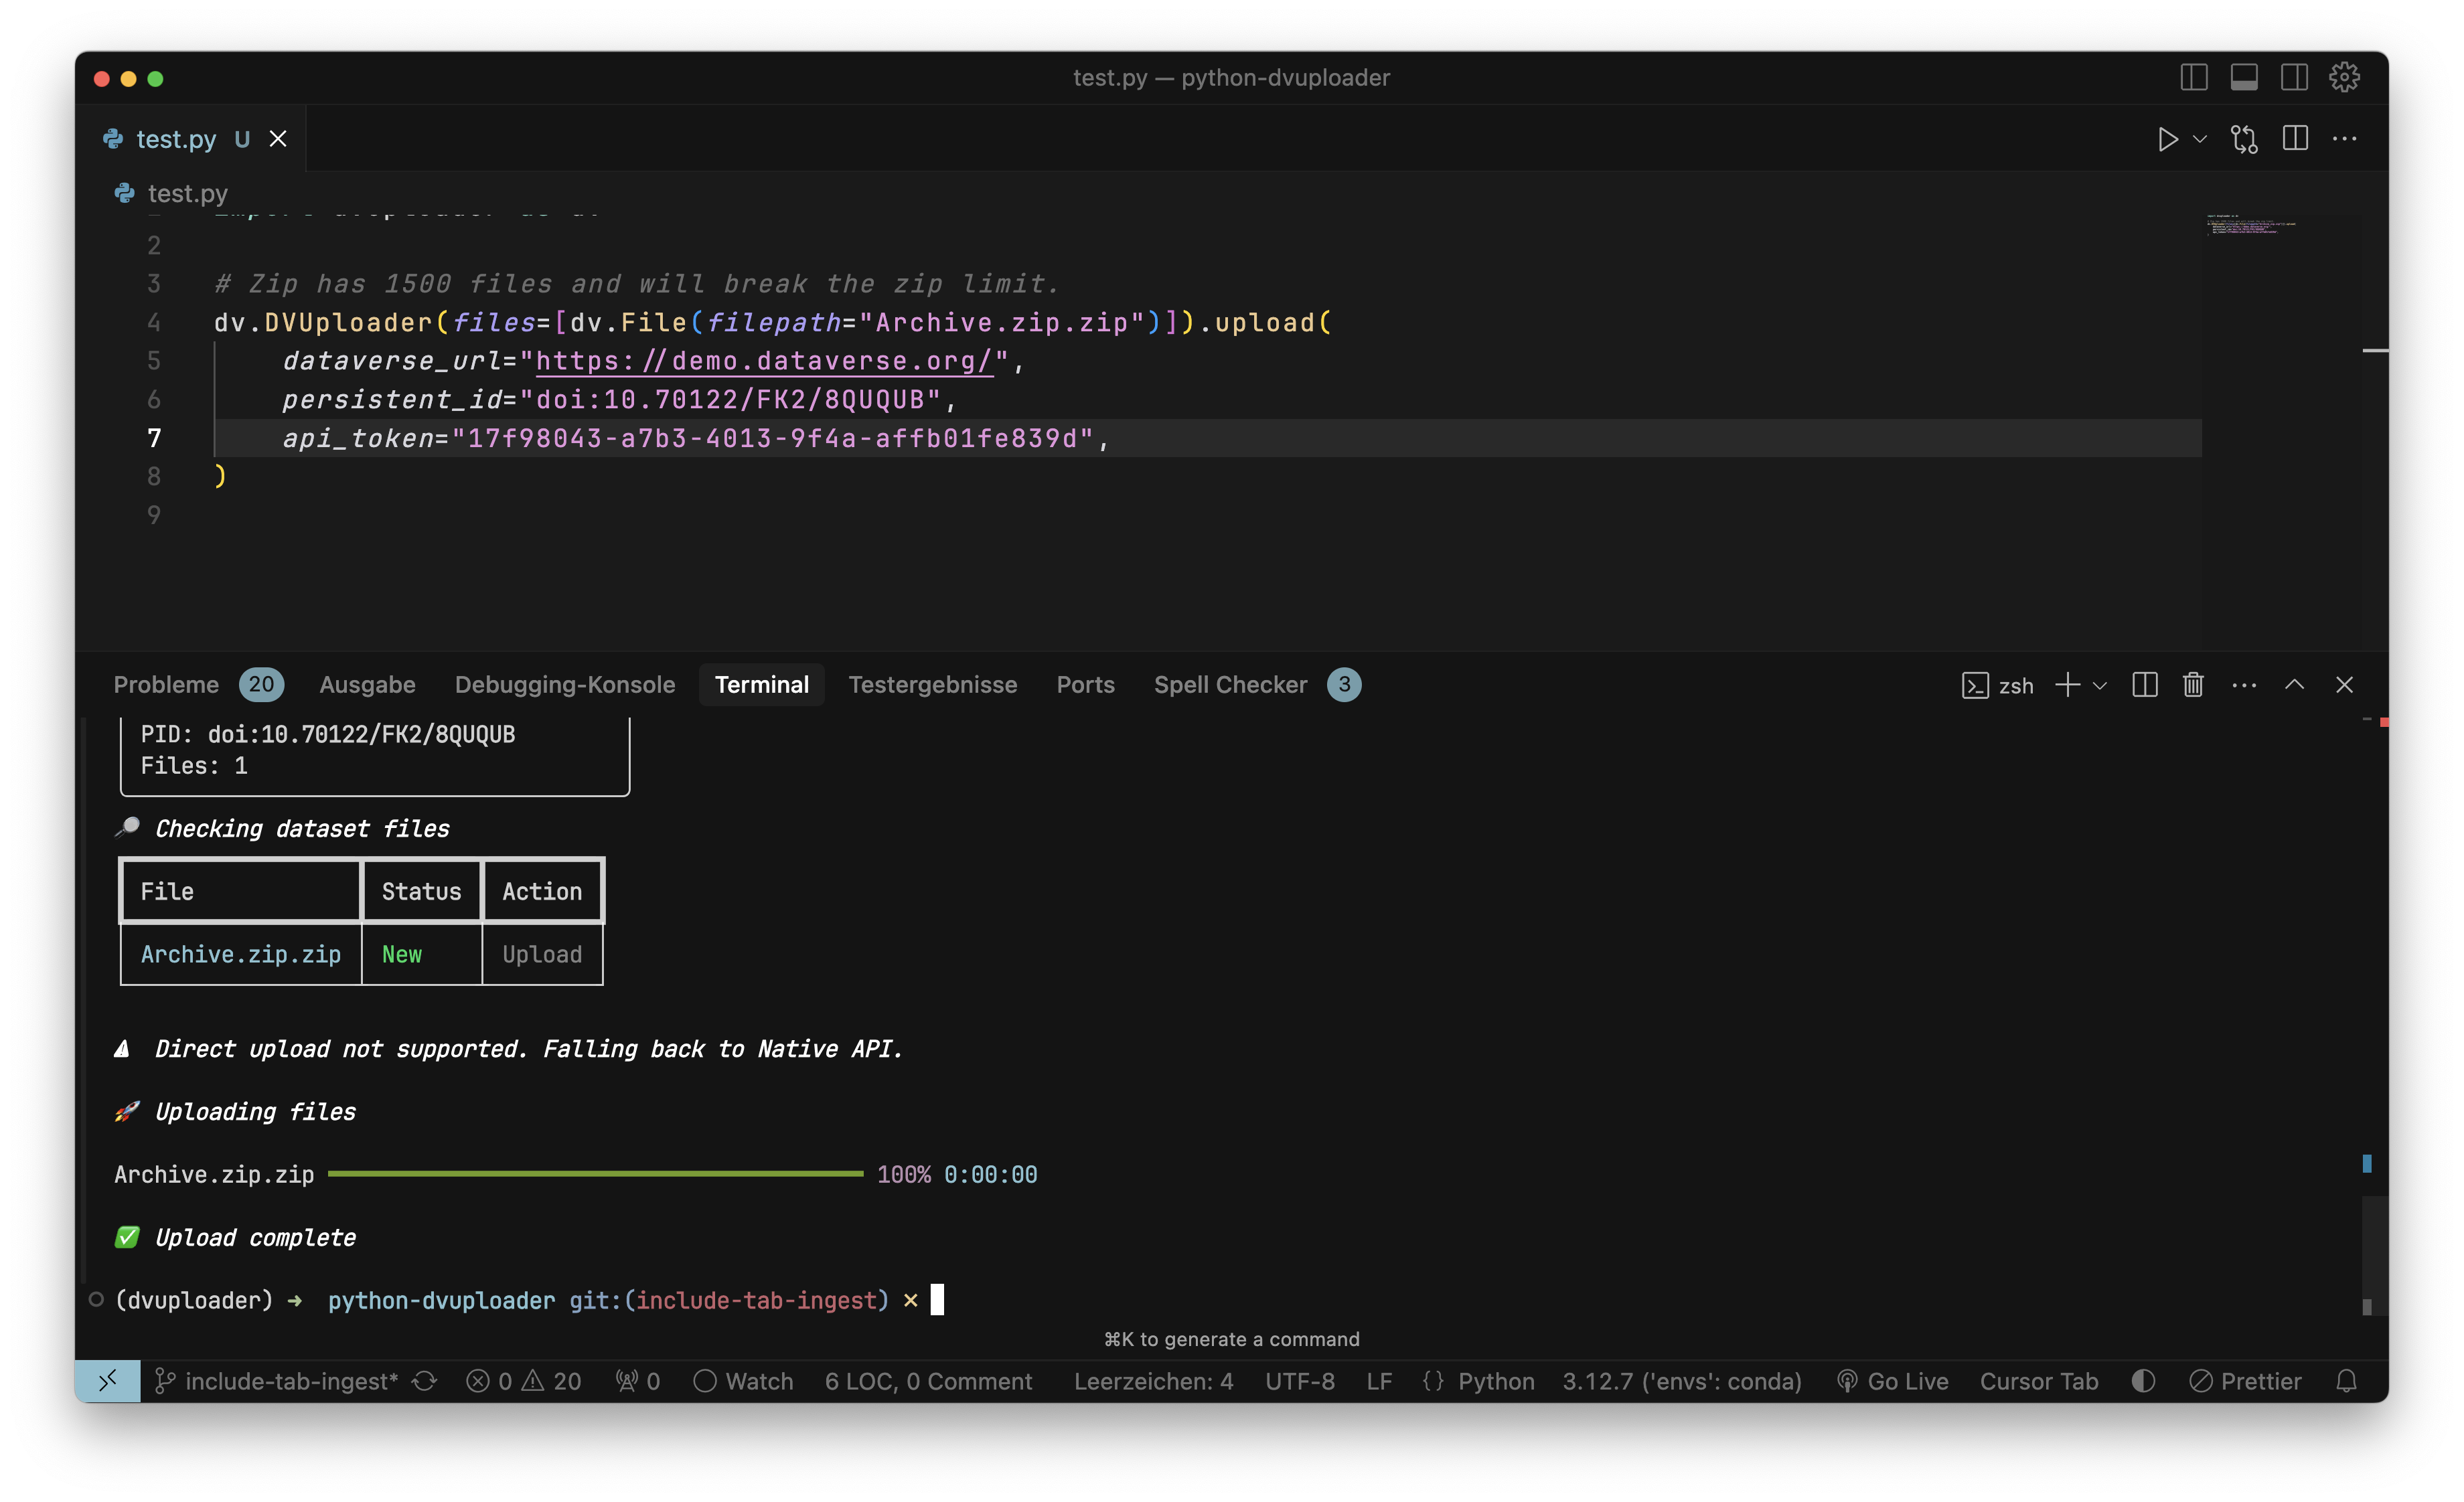Open notifications bell in status bar
The image size is (2464, 1502).
click(2346, 1381)
